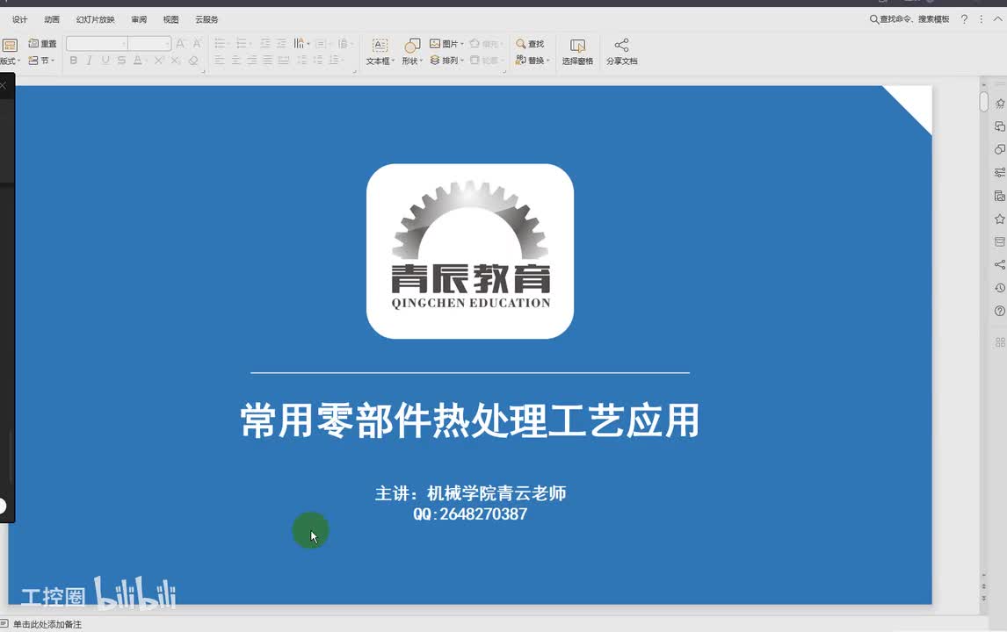The height and width of the screenshot is (632, 1007).
Task: Expand the 节 (Section) dropdown
Action: [x=42, y=61]
